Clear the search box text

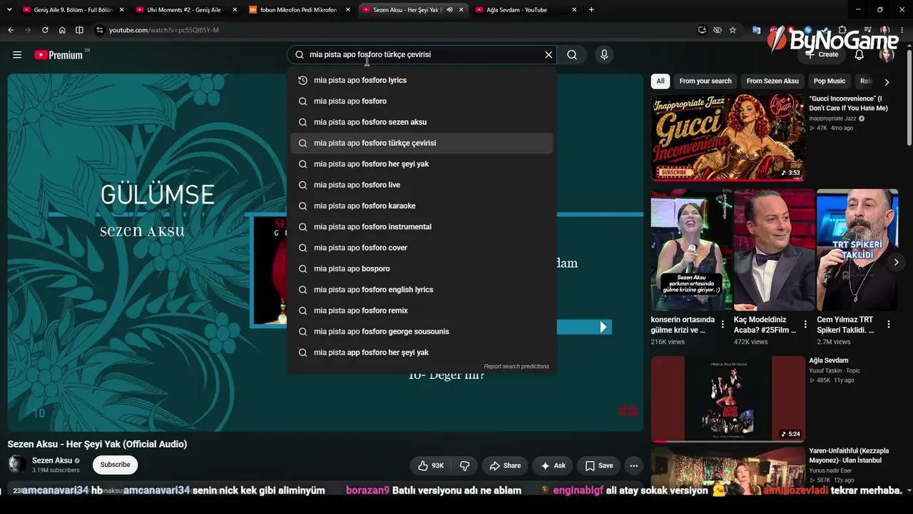click(549, 55)
